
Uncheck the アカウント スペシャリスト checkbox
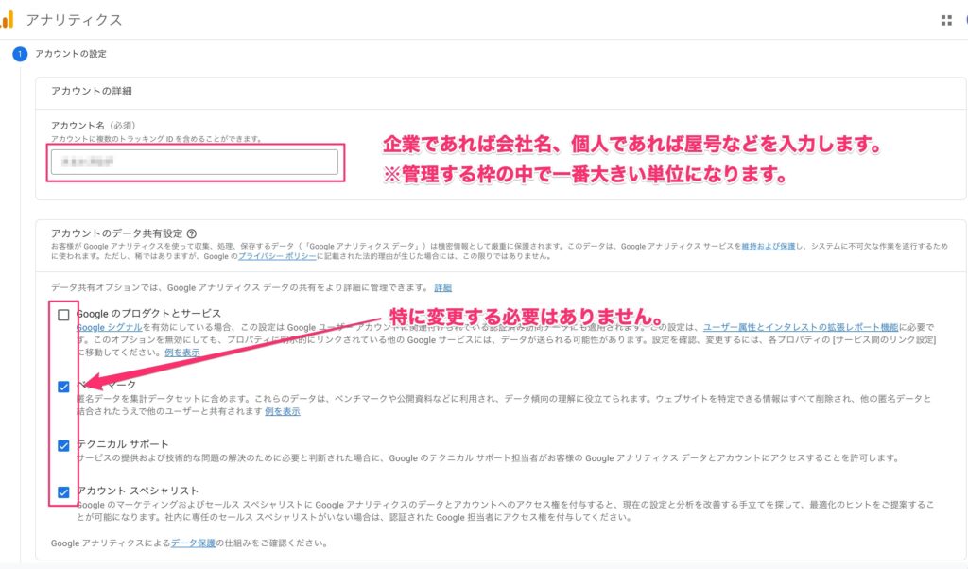click(x=63, y=491)
